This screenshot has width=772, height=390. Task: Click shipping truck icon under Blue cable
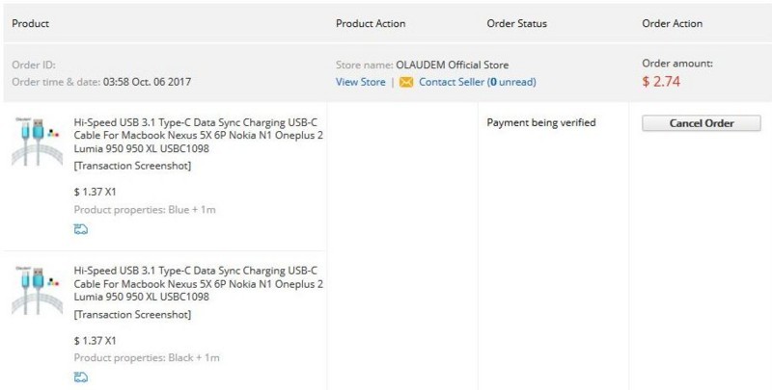(x=81, y=229)
